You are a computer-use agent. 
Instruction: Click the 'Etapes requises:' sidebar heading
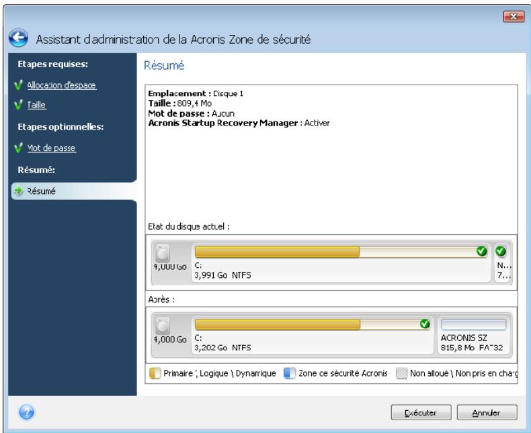pyautogui.click(x=53, y=64)
